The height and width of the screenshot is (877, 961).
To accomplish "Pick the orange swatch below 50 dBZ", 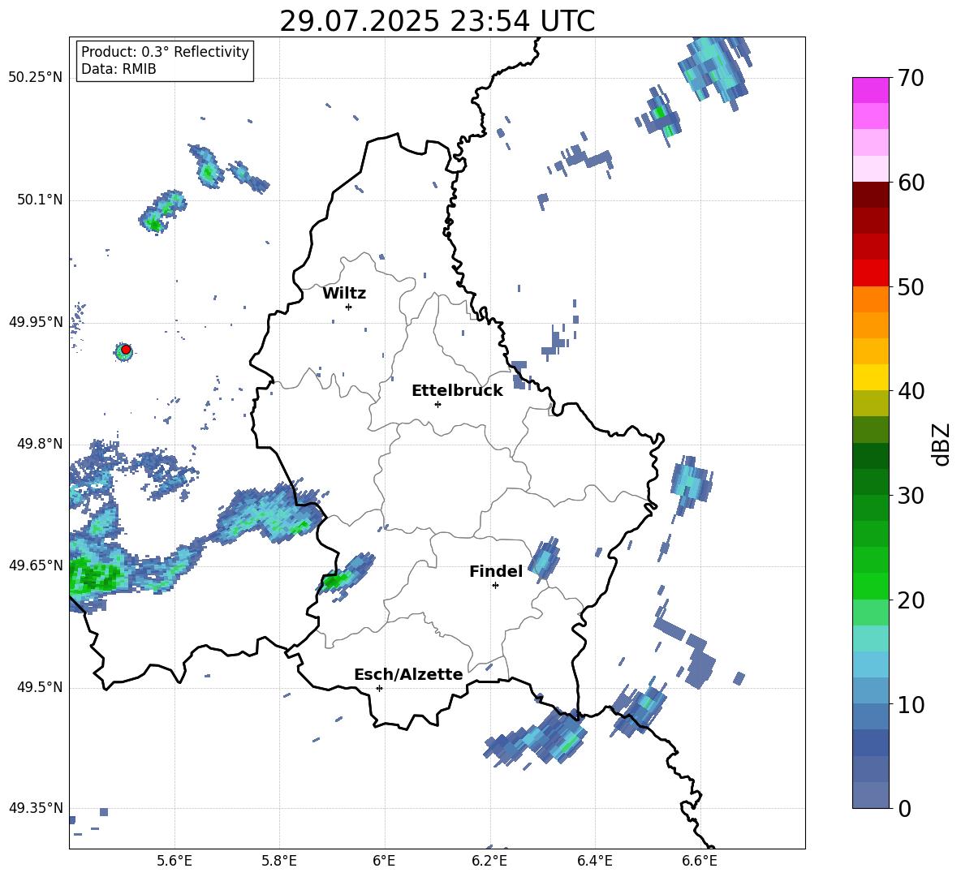I will [870, 299].
